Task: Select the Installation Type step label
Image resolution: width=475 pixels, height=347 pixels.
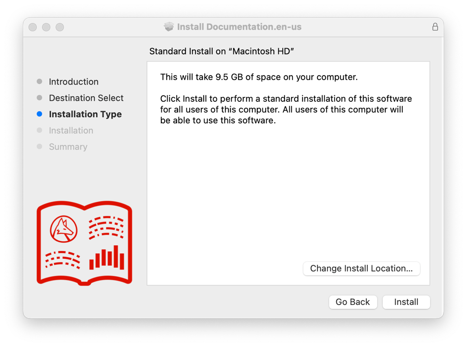Action: (85, 114)
